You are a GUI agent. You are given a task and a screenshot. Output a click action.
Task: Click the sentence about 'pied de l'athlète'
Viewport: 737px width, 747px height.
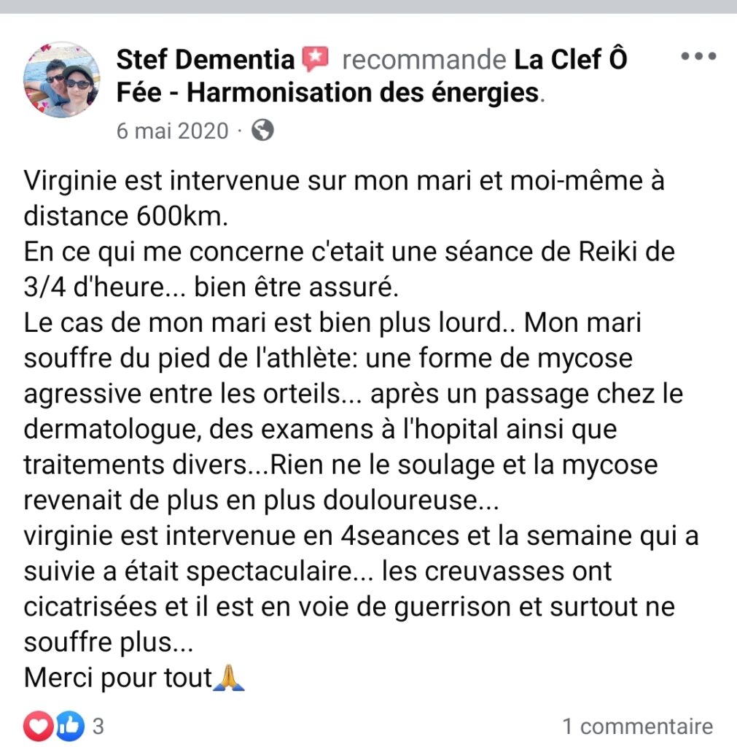point(328,358)
